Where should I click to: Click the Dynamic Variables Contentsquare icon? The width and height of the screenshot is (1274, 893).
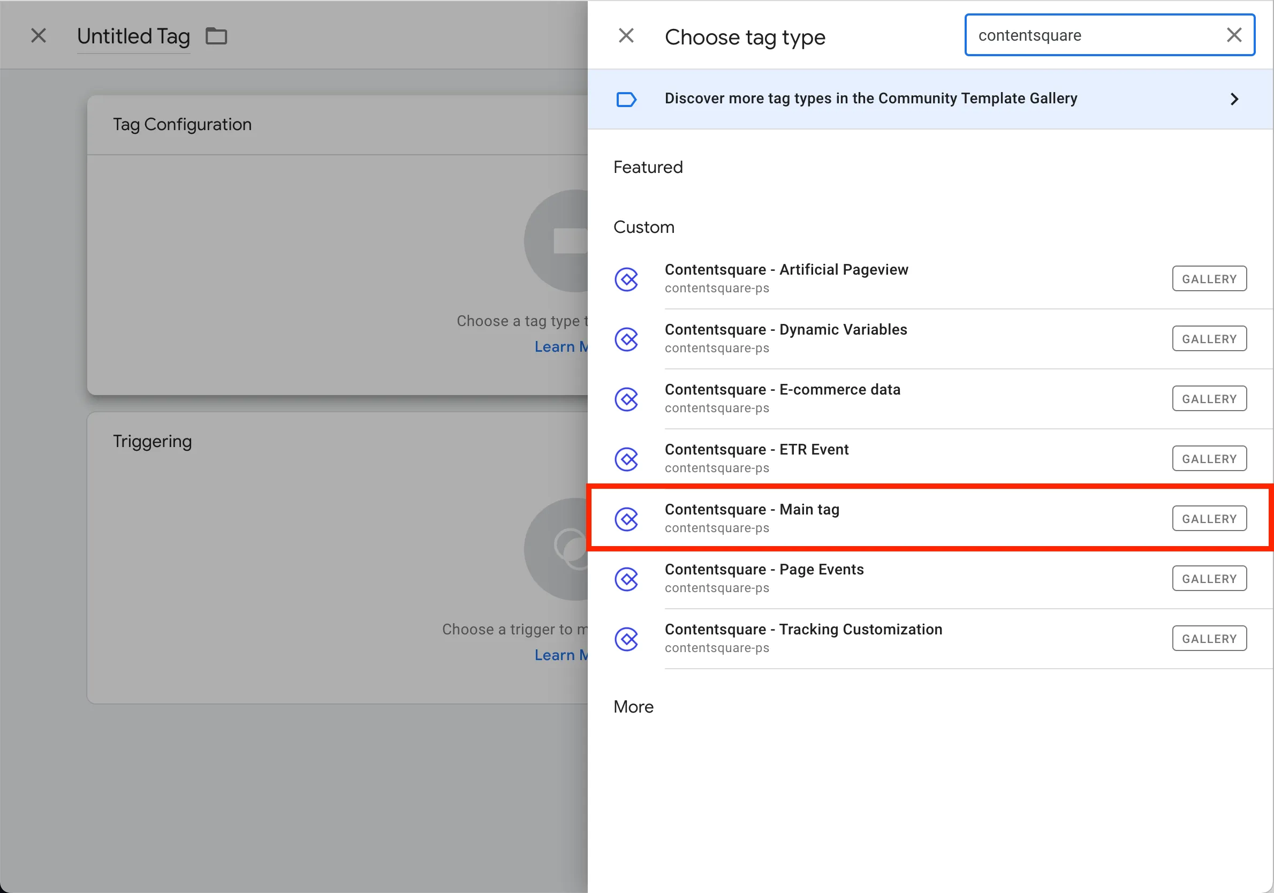[627, 339]
